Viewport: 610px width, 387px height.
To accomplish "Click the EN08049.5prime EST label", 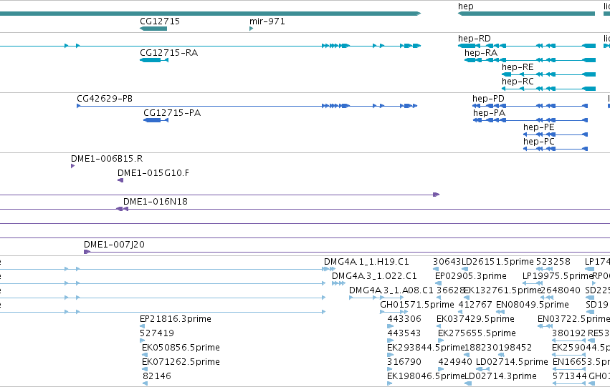I will point(533,305).
